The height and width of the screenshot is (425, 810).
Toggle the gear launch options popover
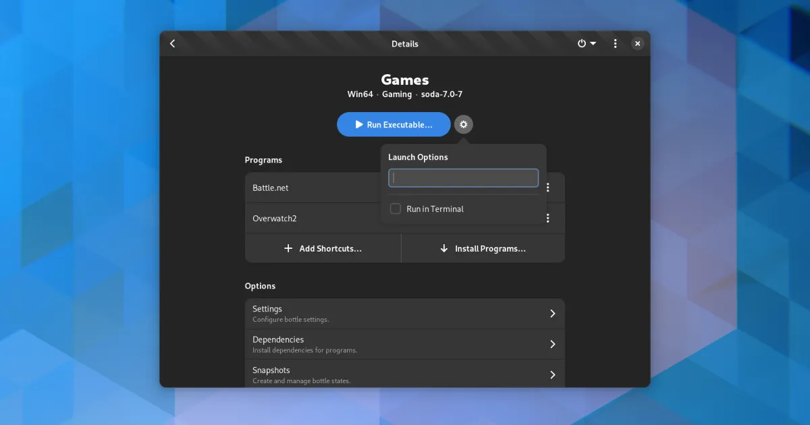pyautogui.click(x=463, y=125)
